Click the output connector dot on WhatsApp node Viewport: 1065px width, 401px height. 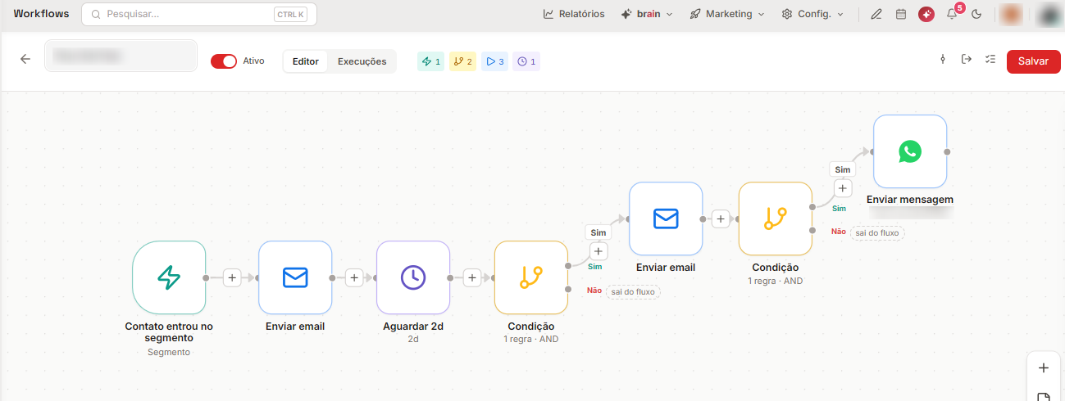(x=948, y=151)
